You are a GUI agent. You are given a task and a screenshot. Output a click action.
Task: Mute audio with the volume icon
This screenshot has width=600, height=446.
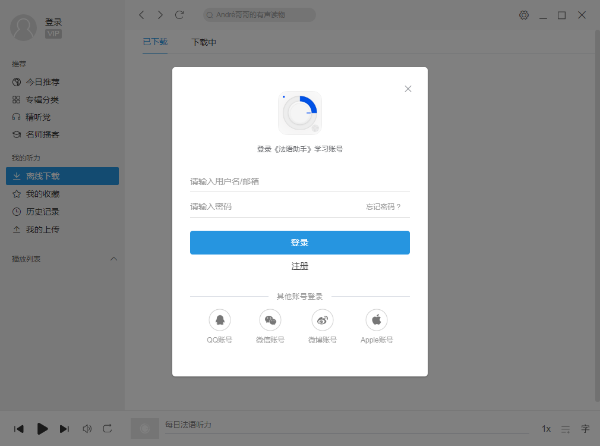pyautogui.click(x=87, y=429)
